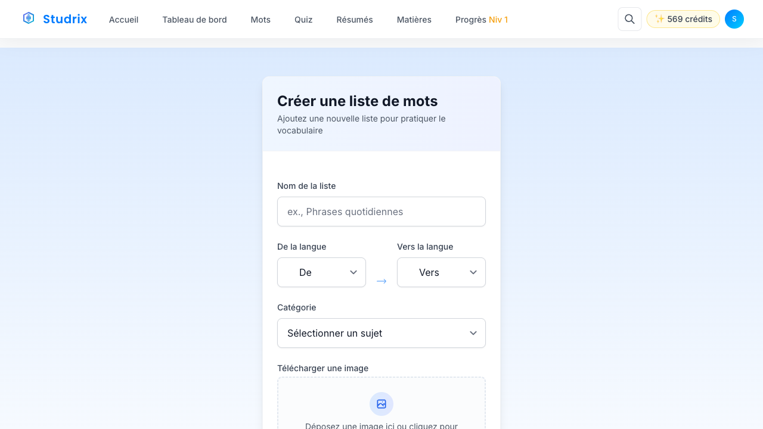Open the Matières page
Viewport: 763px width, 429px height.
click(x=414, y=20)
